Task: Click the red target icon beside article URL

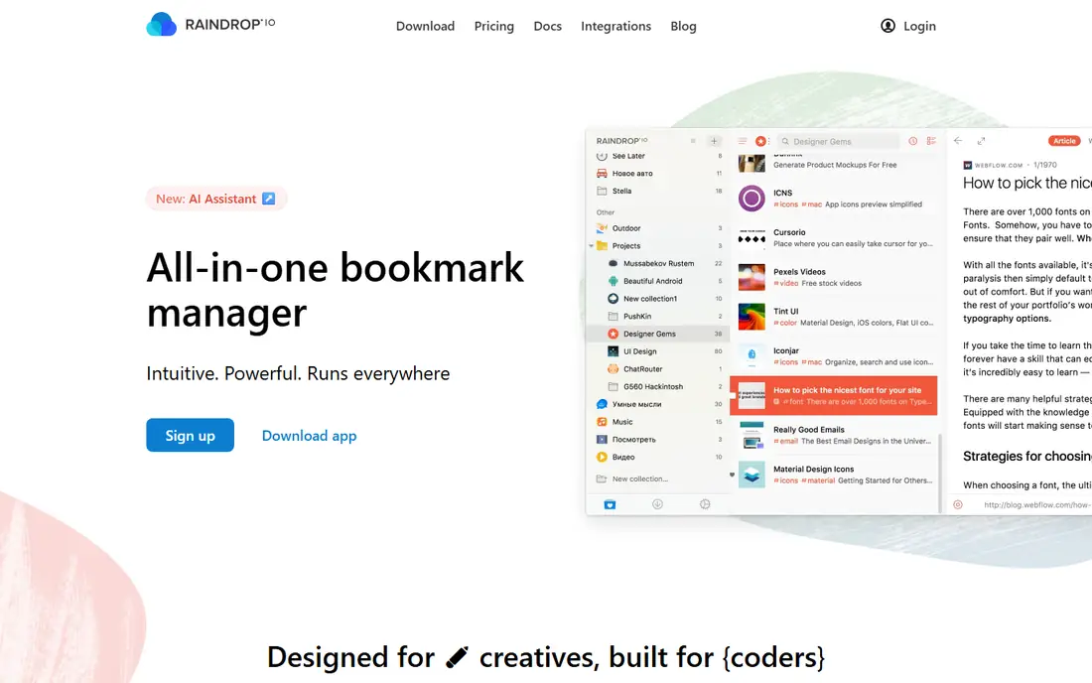Action: [x=958, y=504]
